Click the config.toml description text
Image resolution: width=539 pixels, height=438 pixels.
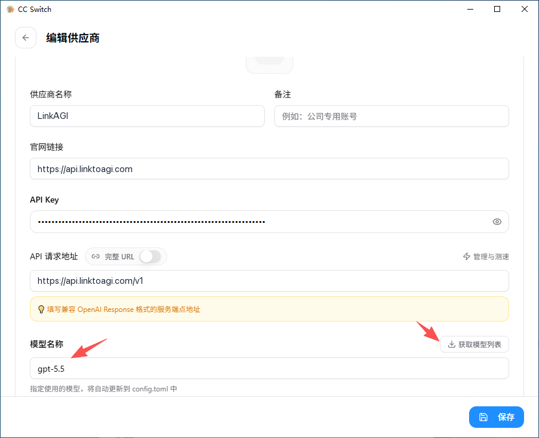pyautogui.click(x=103, y=389)
